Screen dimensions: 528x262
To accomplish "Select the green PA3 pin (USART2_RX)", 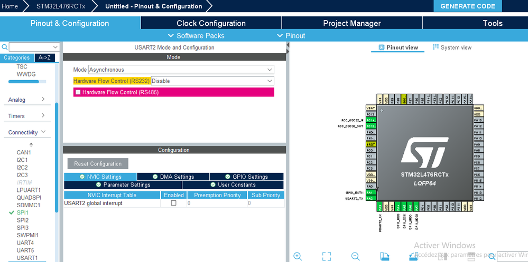I will [x=379, y=207].
